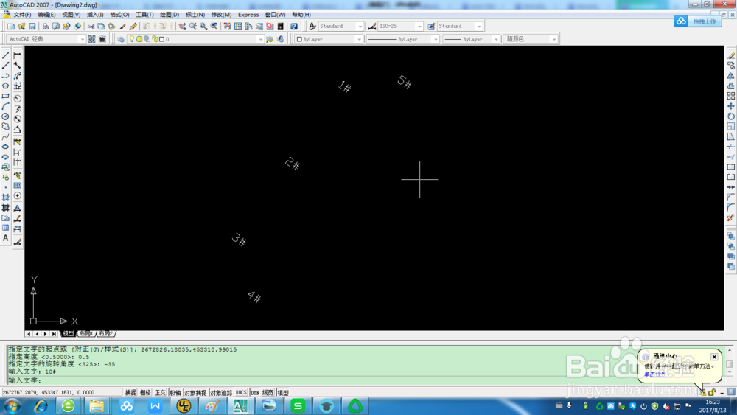Select the Circle draw tool
This screenshot has height=415, width=737.
click(6, 116)
